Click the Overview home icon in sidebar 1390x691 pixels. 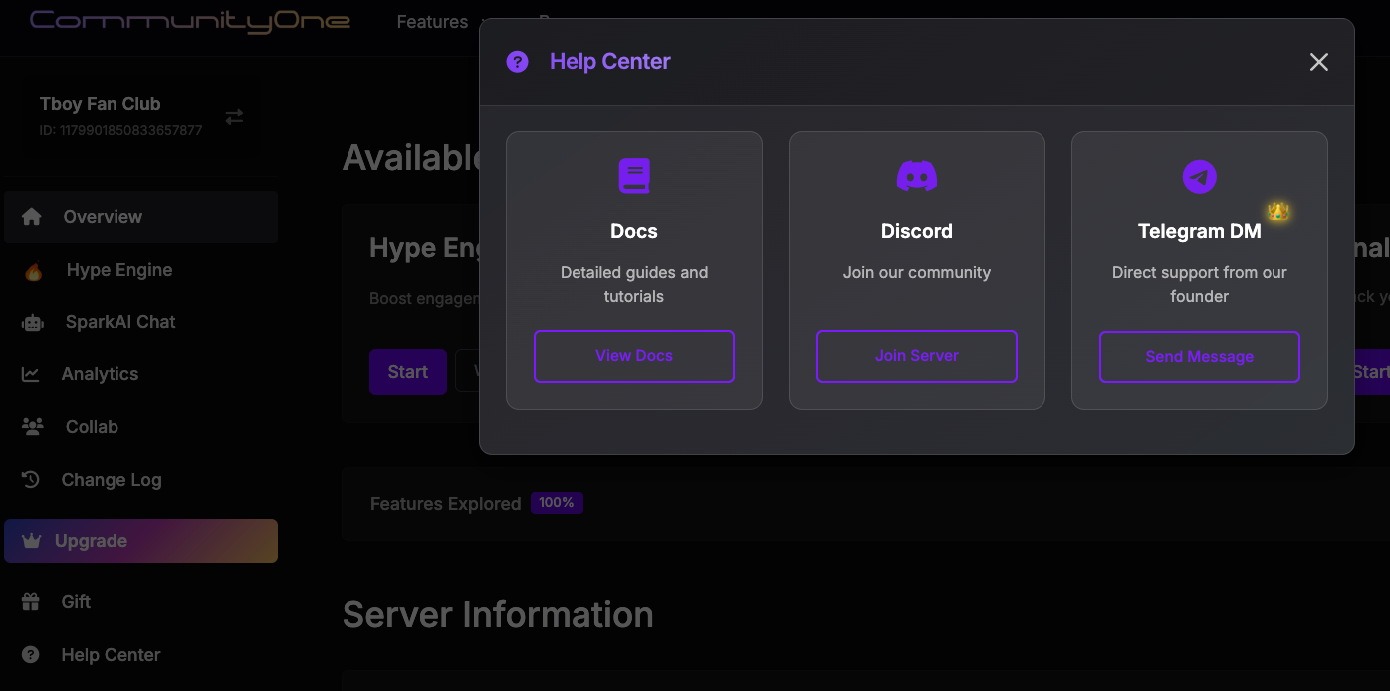click(32, 217)
